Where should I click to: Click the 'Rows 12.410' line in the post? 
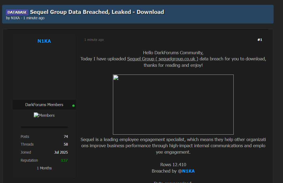point(173,165)
